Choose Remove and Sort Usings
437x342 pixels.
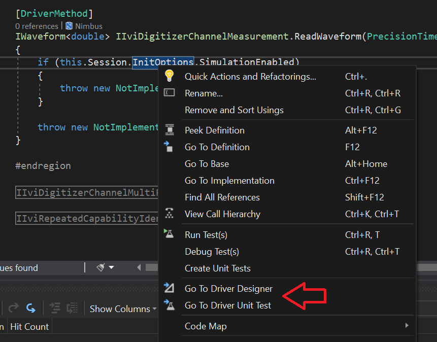287,110
